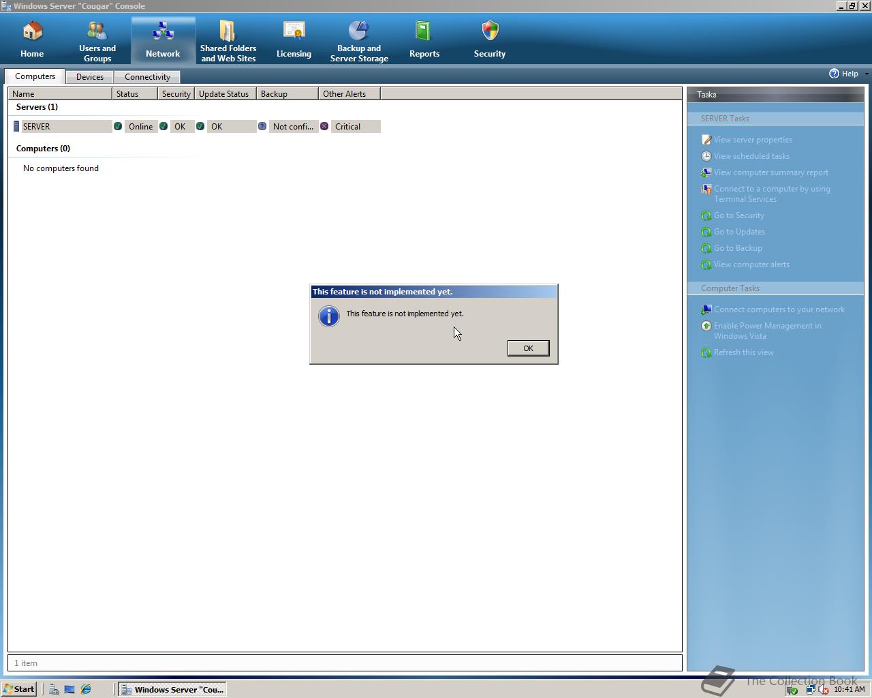Image resolution: width=872 pixels, height=698 pixels.
Task: Click the Critical alert cell text
Action: (347, 127)
